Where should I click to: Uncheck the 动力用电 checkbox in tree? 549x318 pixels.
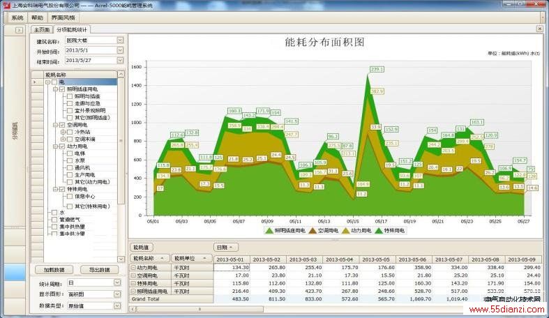click(x=62, y=146)
